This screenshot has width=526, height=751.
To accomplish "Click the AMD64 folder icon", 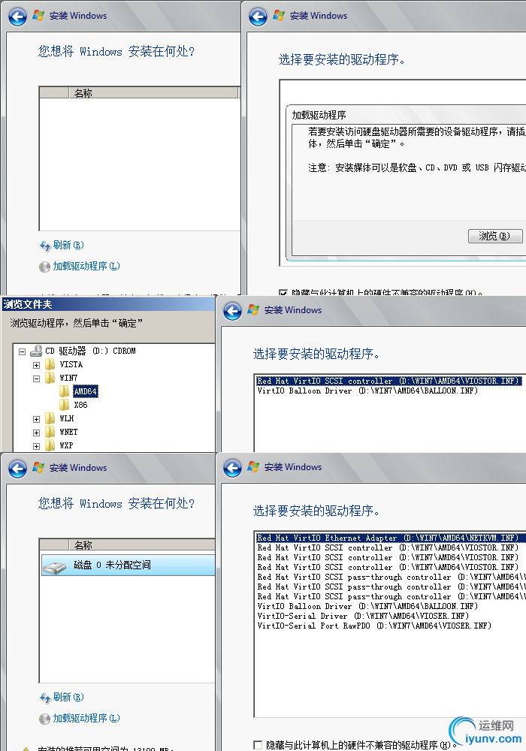I will (x=64, y=391).
